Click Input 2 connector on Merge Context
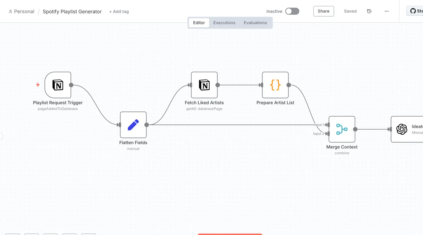The height and width of the screenshot is (235, 423). click(328, 134)
